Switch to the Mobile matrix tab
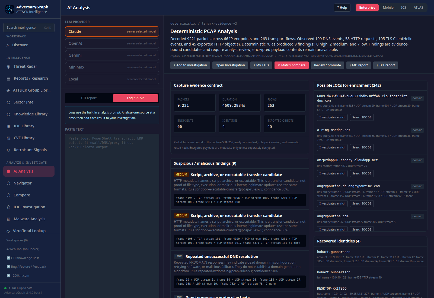This screenshot has width=434, height=298. coord(388,8)
